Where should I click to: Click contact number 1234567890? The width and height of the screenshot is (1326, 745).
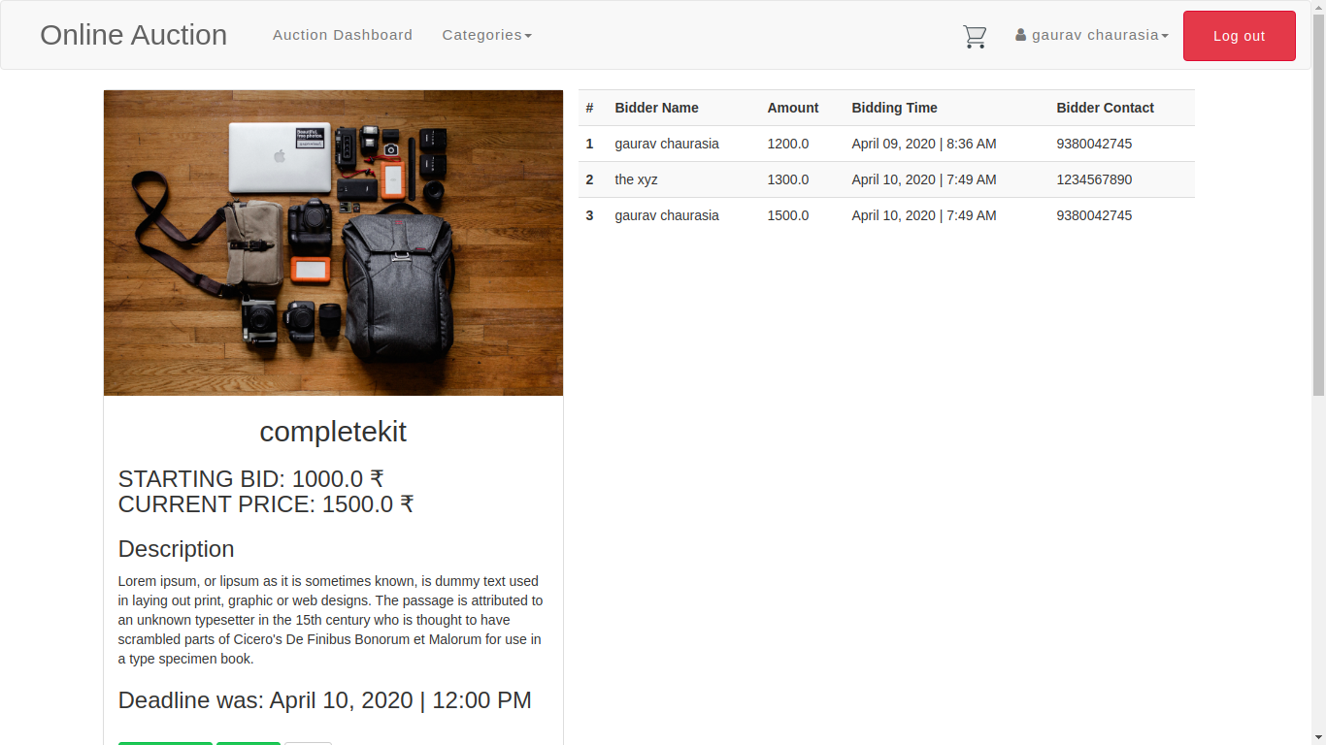[1094, 179]
